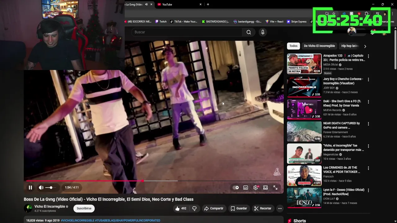Open Meganoticias Vicho detenido video title
Viewport: 397px width, 223px height.
343,148
